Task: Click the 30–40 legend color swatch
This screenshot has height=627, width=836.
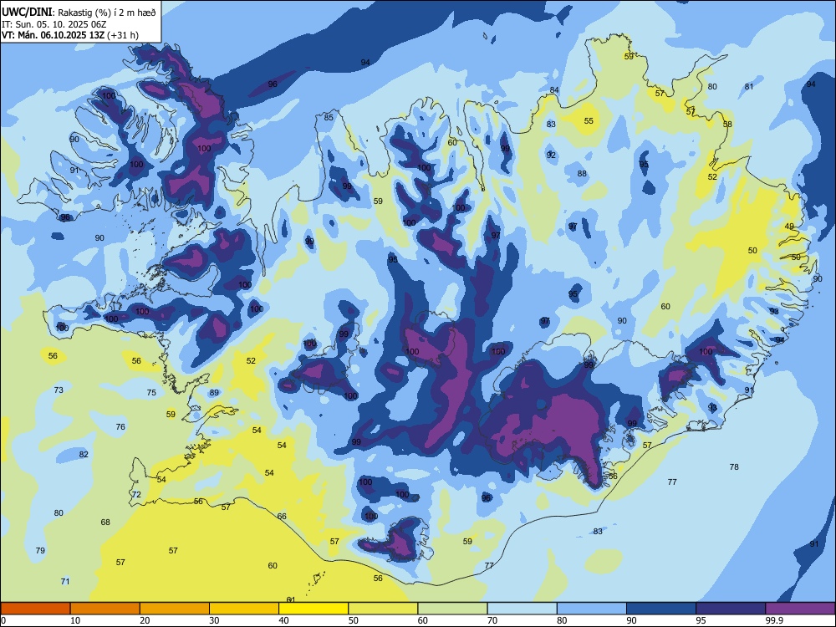Action: pos(244,609)
